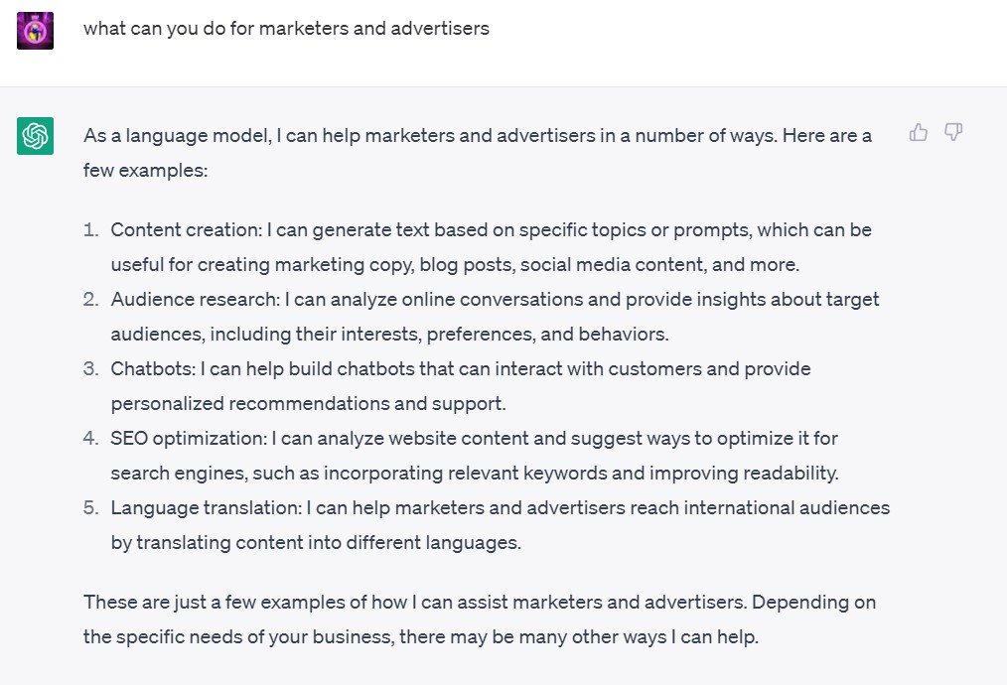Click the Language translation list item
Screen dimensions: 1007x685
pyautogui.click(x=500, y=524)
